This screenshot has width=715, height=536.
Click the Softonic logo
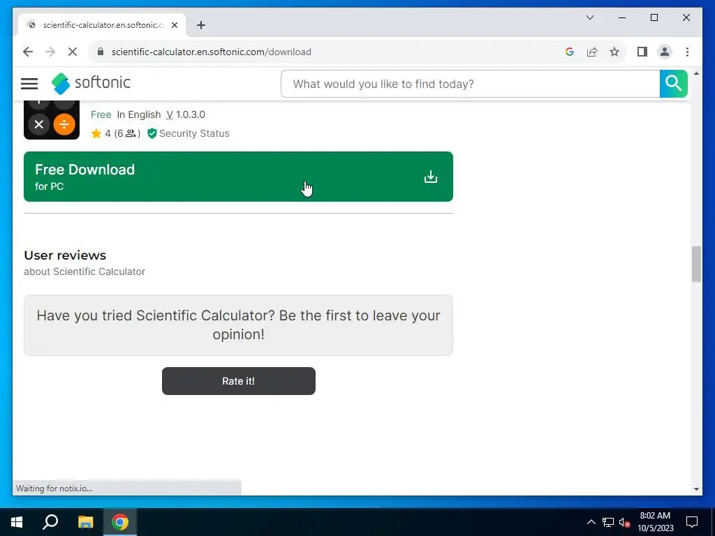pyautogui.click(x=91, y=83)
